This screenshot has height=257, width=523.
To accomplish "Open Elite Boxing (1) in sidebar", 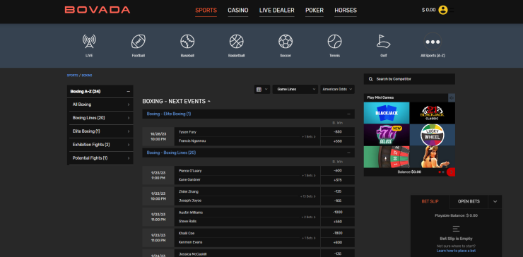I will click(100, 131).
